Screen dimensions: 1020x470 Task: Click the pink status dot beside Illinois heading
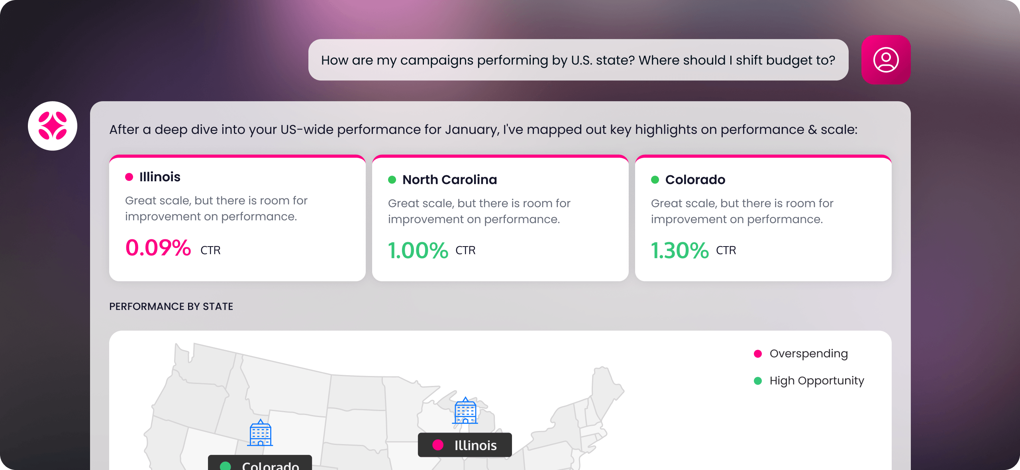tap(129, 177)
